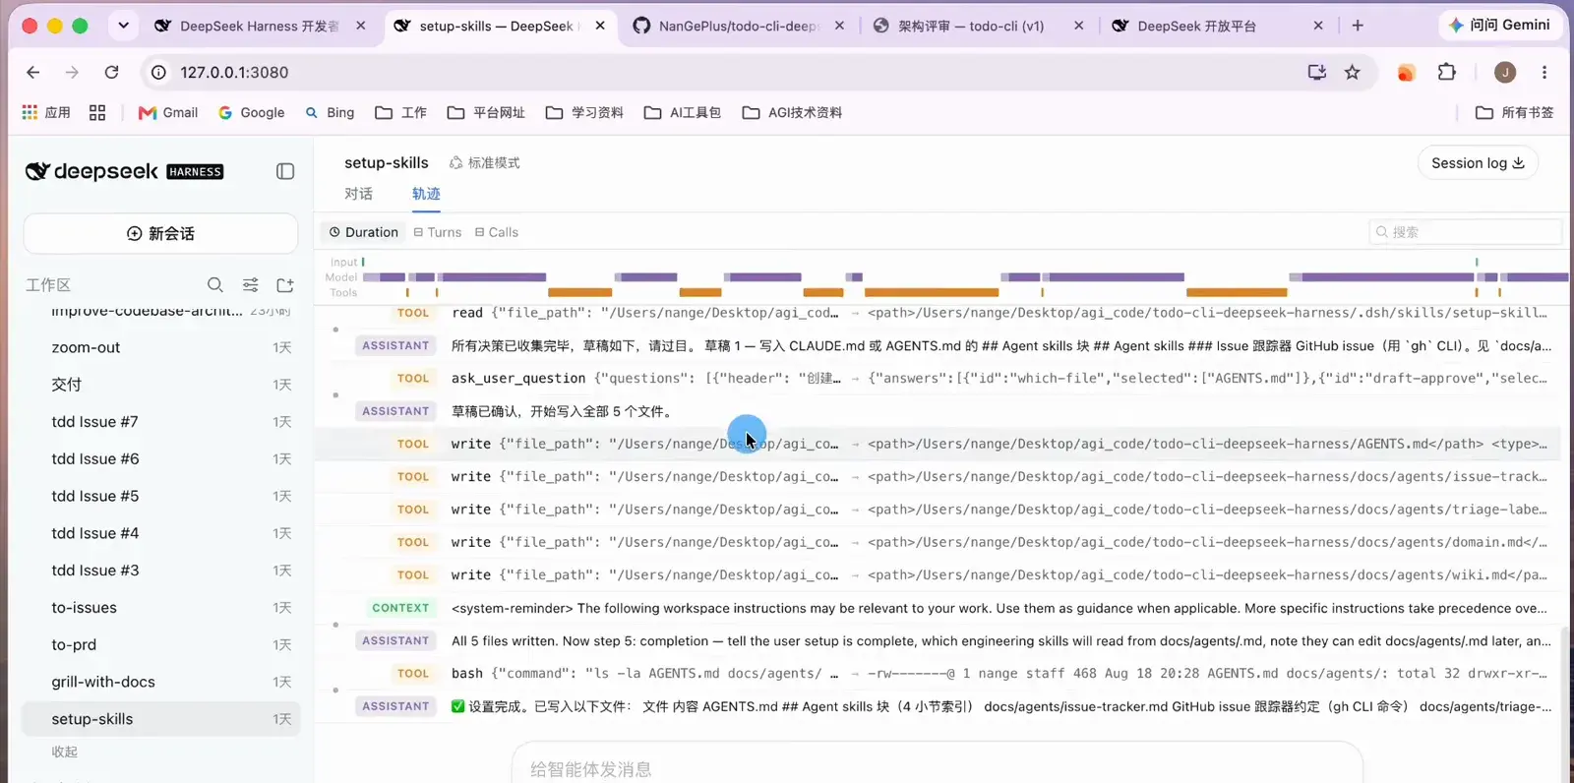
Task: Open the tdd Issue #3 session
Action: pyautogui.click(x=160, y=571)
